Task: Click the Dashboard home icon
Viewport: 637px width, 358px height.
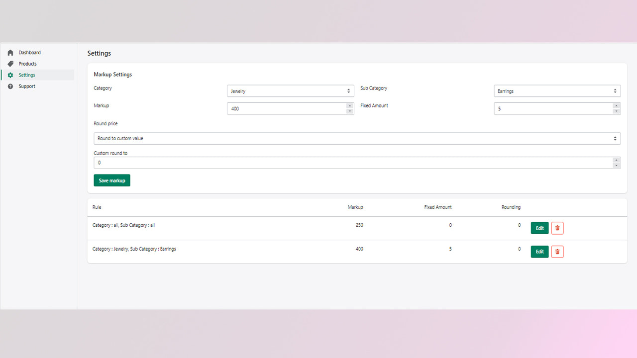Action: point(10,52)
